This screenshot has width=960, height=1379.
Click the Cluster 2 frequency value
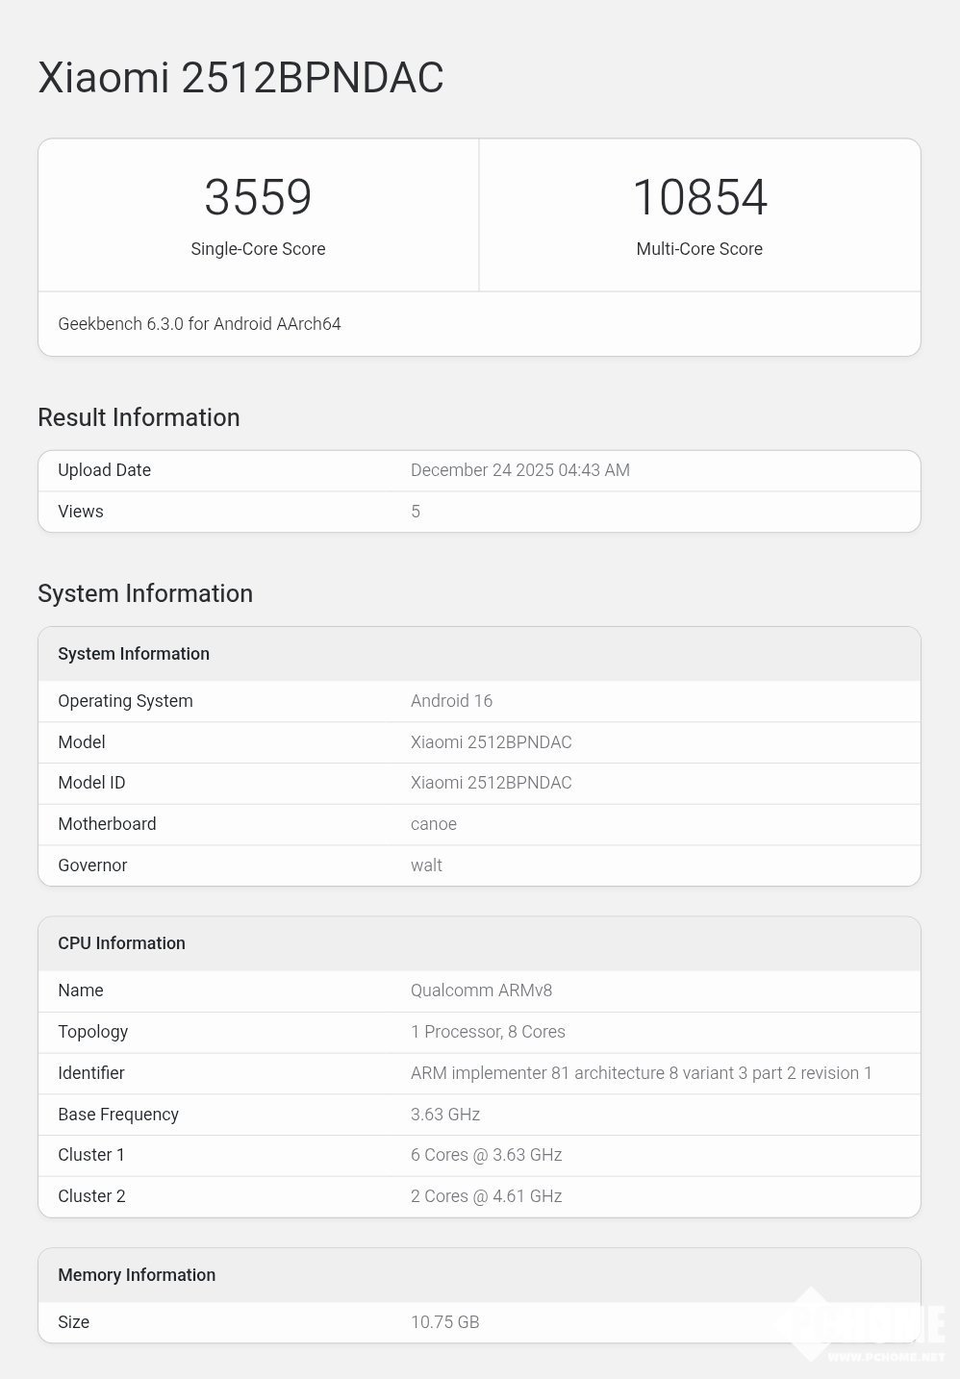[486, 1196]
